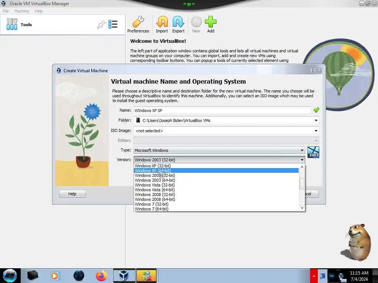Click the Export appliance icon
Image resolution: width=378 pixels, height=283 pixels.
point(178,25)
